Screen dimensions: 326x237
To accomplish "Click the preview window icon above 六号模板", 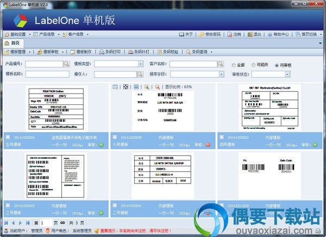I will pos(115,87).
